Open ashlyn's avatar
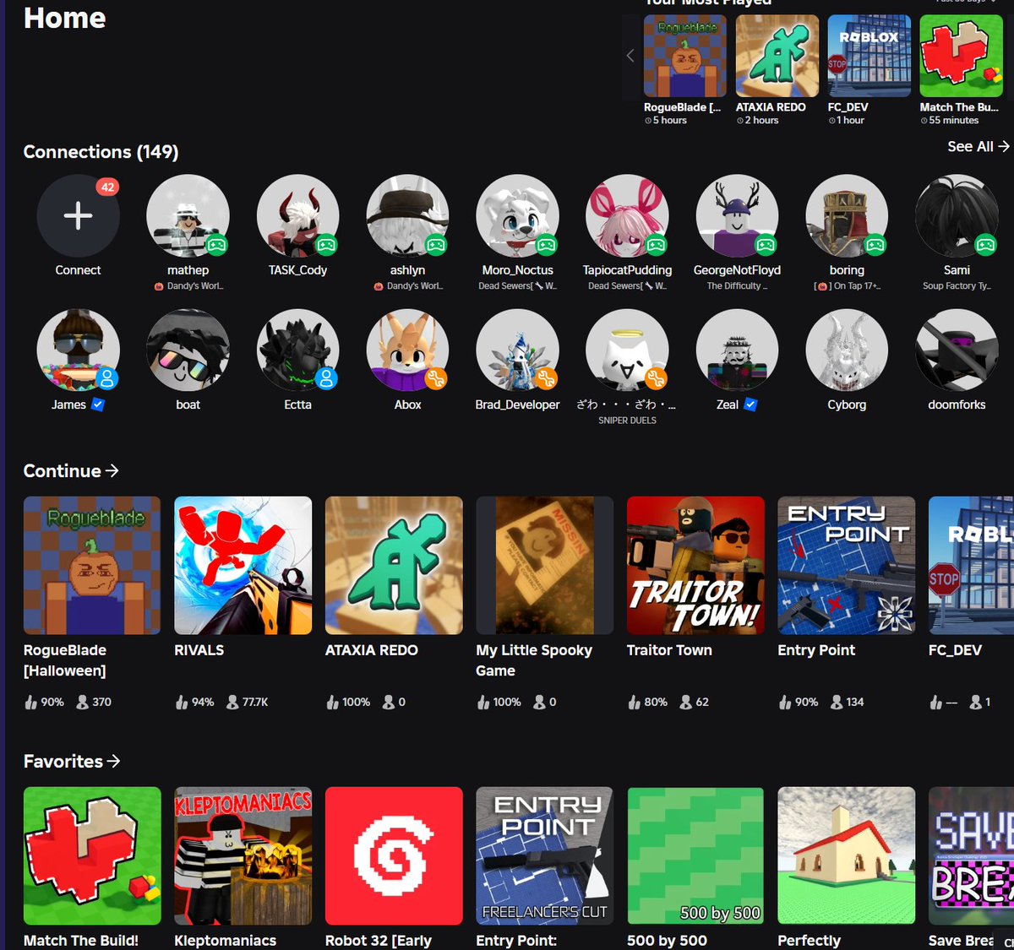The image size is (1014, 950). [407, 215]
